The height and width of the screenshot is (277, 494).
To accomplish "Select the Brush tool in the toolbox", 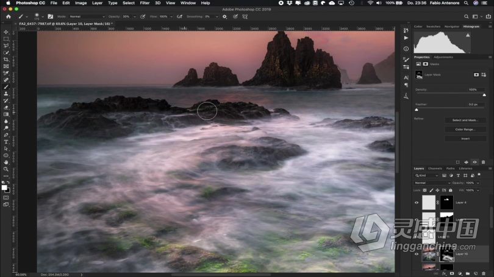I will pyautogui.click(x=6, y=87).
